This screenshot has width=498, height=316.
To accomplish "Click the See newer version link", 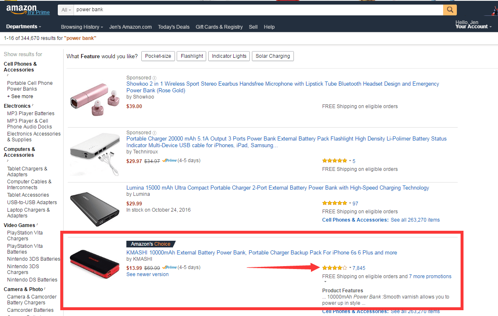I will click(148, 274).
